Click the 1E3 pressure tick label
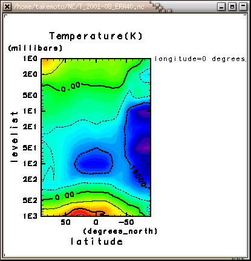The image size is (251, 261). pyautogui.click(x=30, y=216)
